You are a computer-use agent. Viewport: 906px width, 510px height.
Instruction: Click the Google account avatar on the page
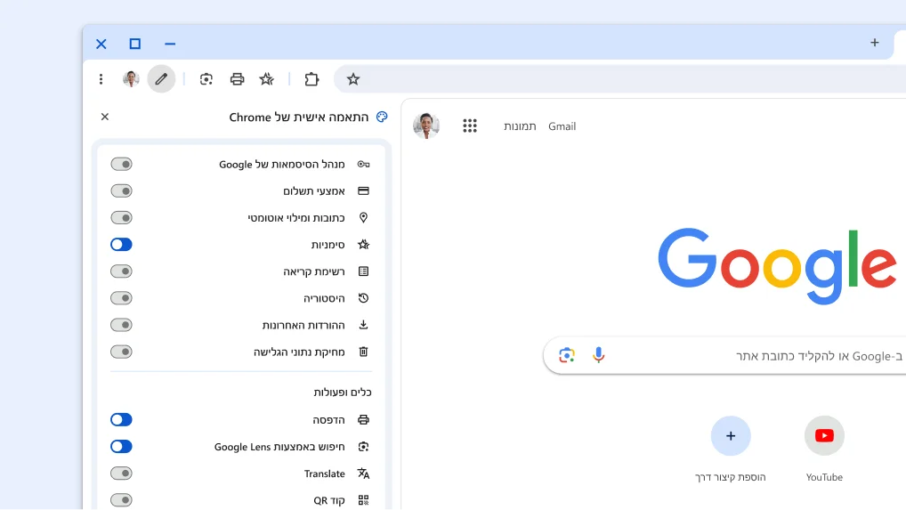click(x=426, y=125)
